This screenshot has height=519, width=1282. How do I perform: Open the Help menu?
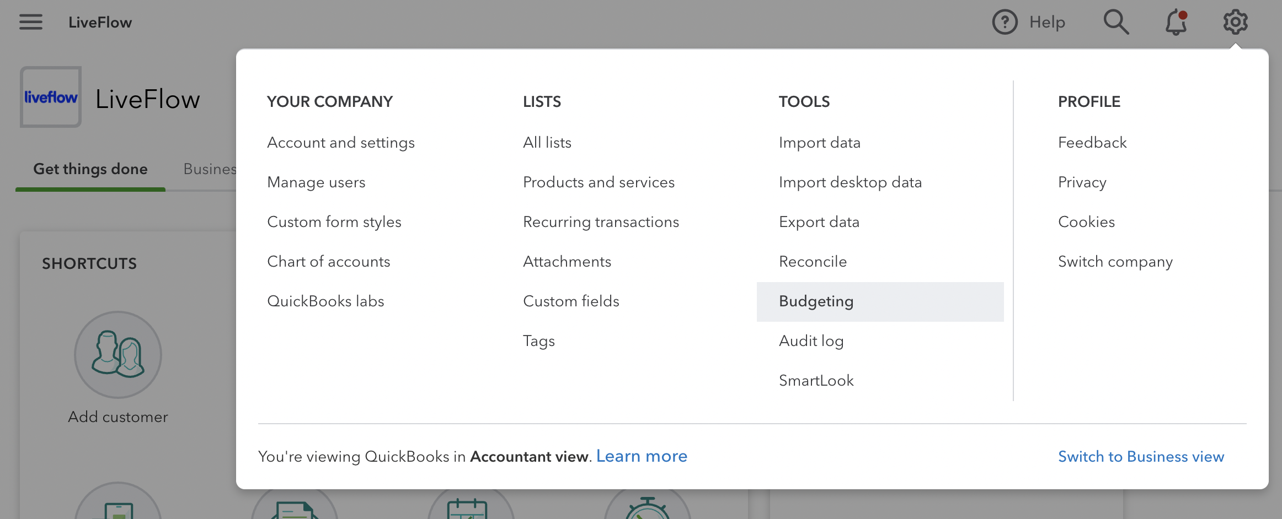tap(1030, 22)
